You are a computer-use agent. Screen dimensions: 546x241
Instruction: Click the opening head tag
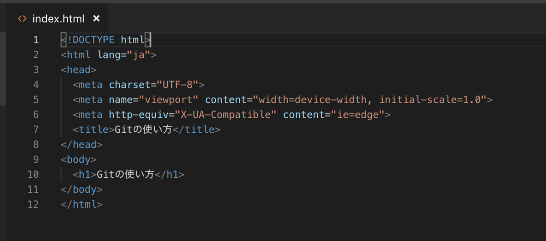78,70
